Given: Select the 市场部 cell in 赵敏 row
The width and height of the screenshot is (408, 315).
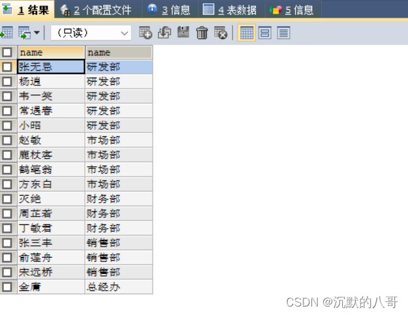Looking at the screenshot, I should click(119, 140).
